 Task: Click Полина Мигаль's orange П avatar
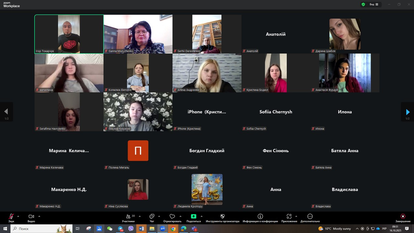(138, 150)
